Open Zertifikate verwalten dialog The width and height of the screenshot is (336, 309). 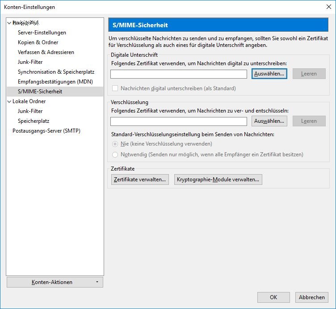pos(140,180)
